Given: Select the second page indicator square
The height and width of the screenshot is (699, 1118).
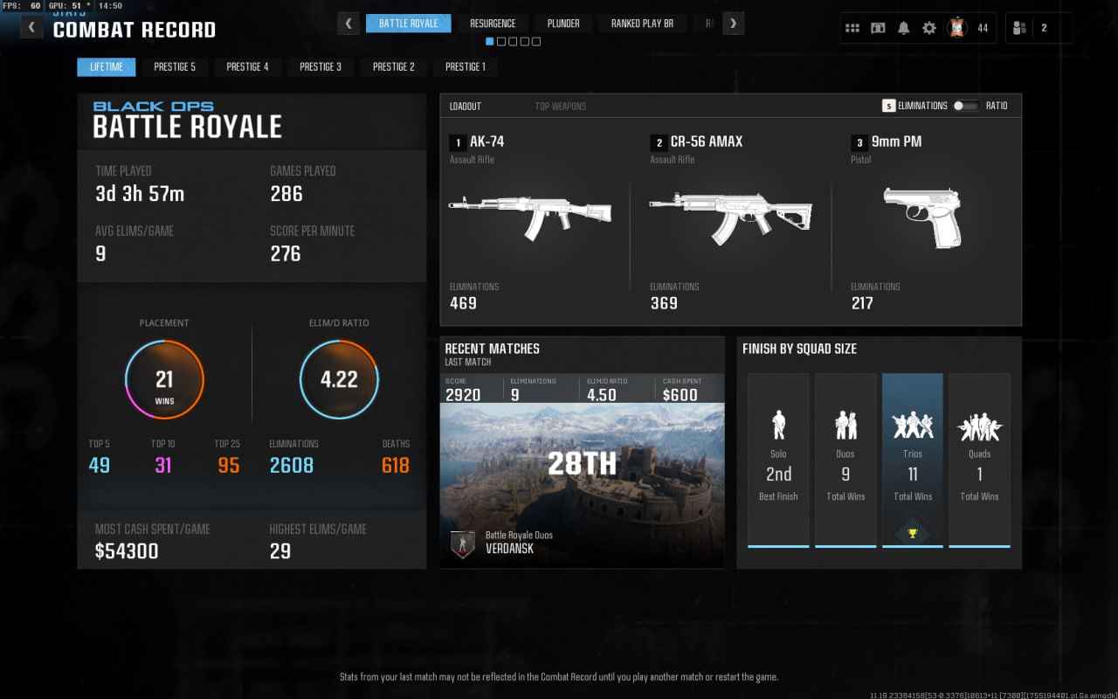Looking at the screenshot, I should click(501, 41).
